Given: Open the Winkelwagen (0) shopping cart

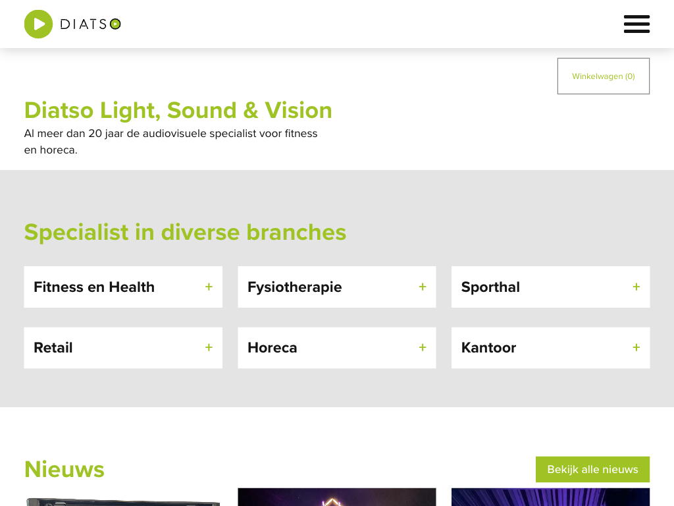Looking at the screenshot, I should (603, 76).
